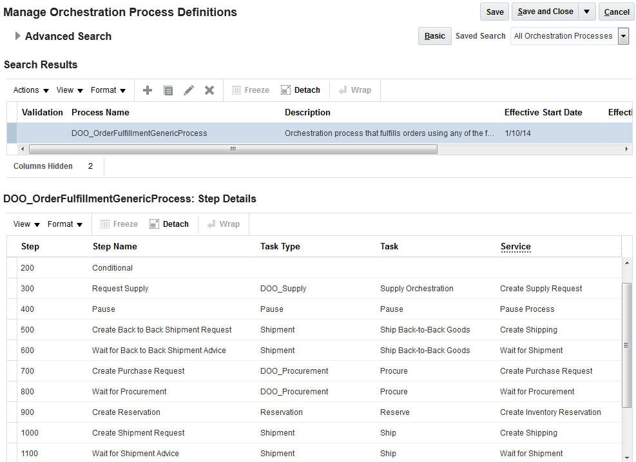Freeze columns in Search Results
This screenshot has height=462, width=636.
250,90
